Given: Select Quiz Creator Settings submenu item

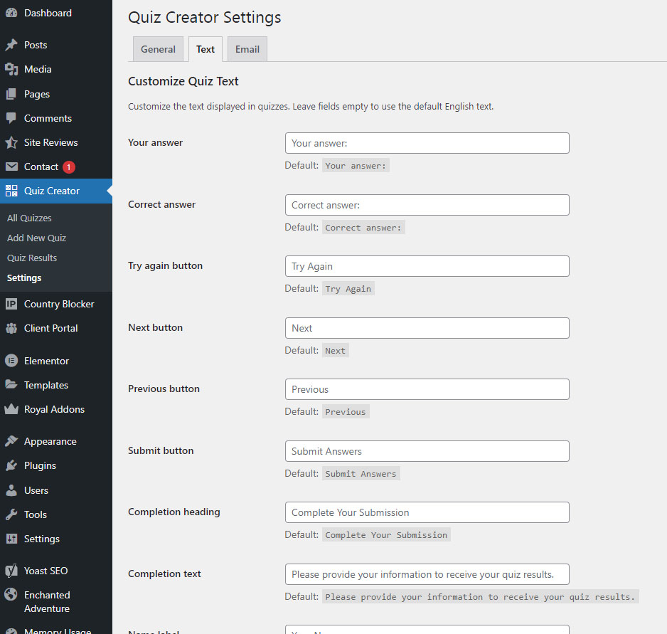Looking at the screenshot, I should 24,278.
